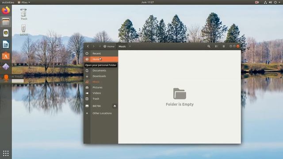283x159 pixels.
Task: Click the Recent clock icon in sidebar
Action: click(x=87, y=53)
